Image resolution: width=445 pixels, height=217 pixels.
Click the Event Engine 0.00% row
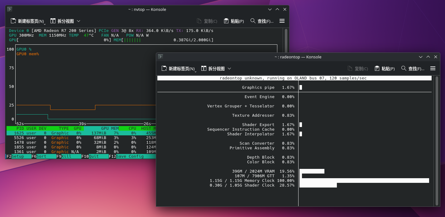pyautogui.click(x=270, y=97)
